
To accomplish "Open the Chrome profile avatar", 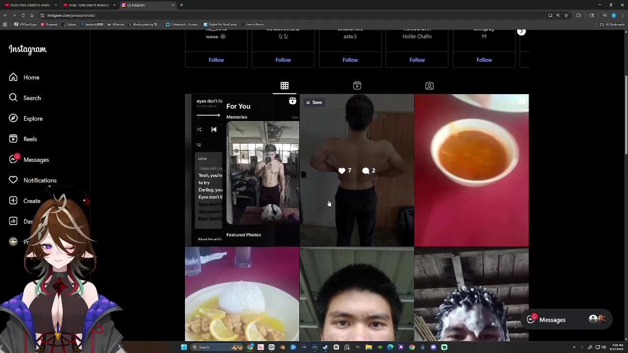I will tap(614, 15).
